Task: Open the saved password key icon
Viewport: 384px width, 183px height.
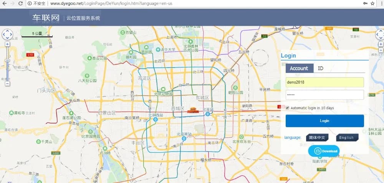Action: click(364, 3)
